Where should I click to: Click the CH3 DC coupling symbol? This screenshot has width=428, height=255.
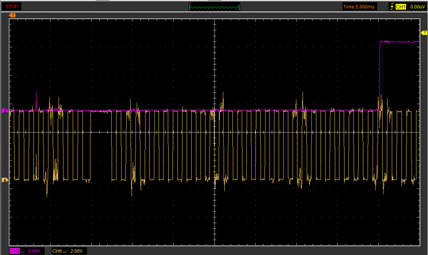point(22,251)
